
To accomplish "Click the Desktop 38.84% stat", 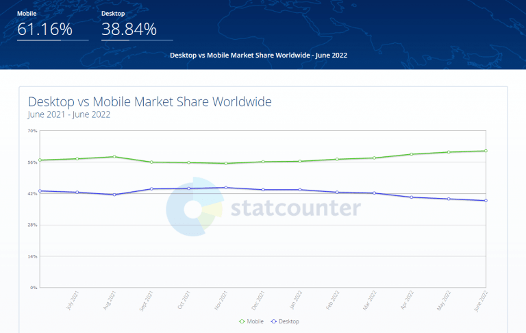I will click(129, 29).
